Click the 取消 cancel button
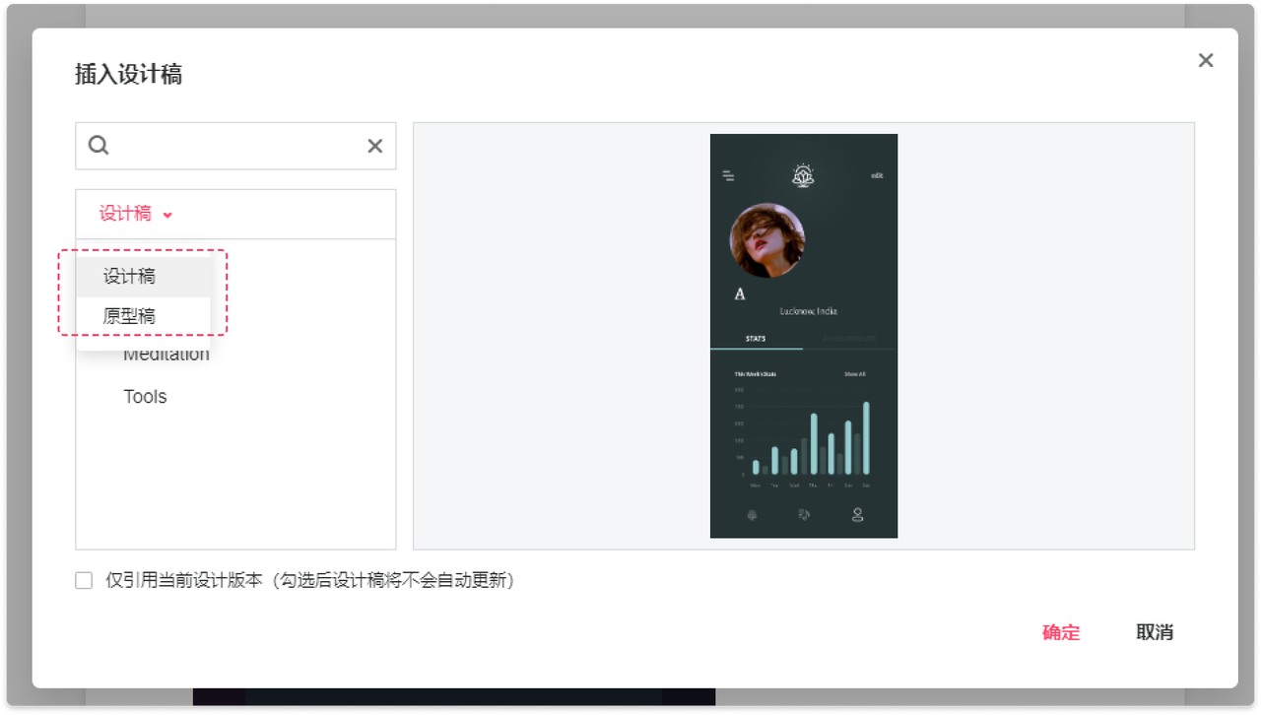The image size is (1261, 715). (x=1154, y=632)
